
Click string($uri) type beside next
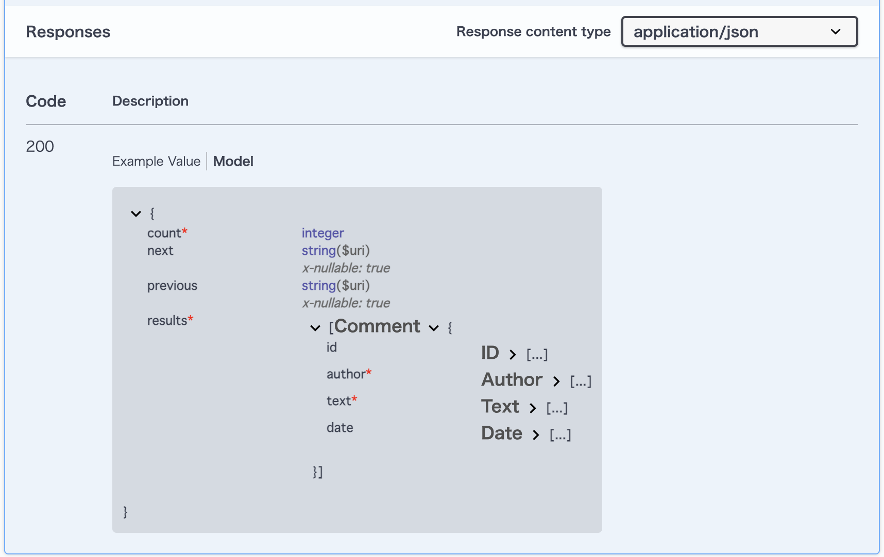(x=336, y=251)
